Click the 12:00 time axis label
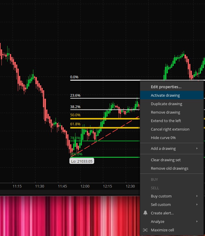 click(85, 186)
